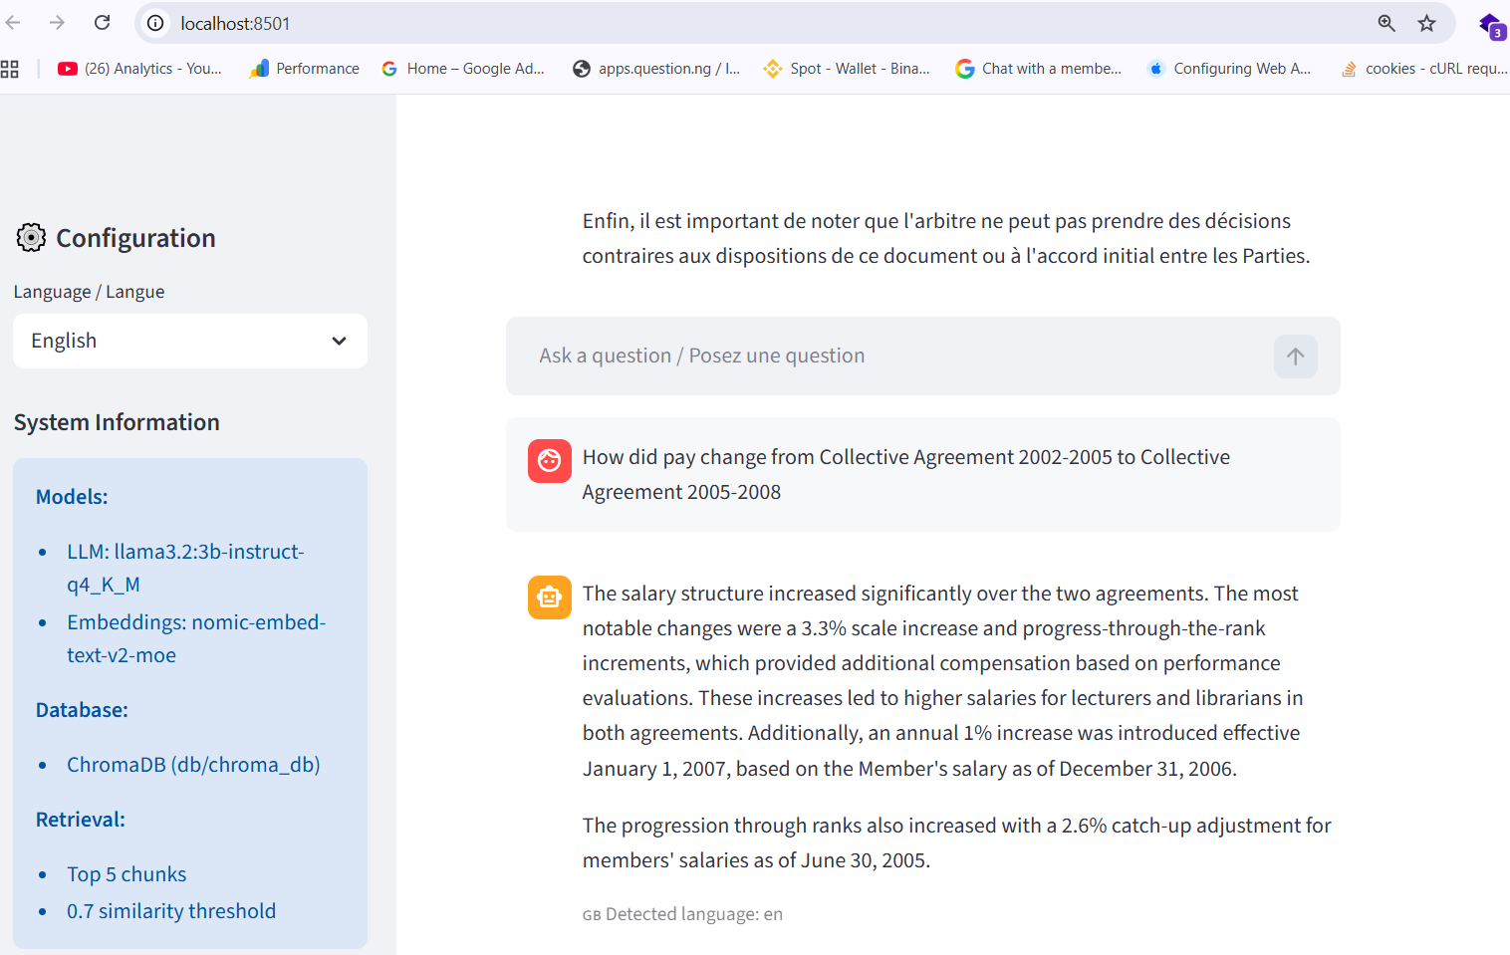Click the orange assistant robot avatar icon
1510x955 pixels.
coord(550,597)
